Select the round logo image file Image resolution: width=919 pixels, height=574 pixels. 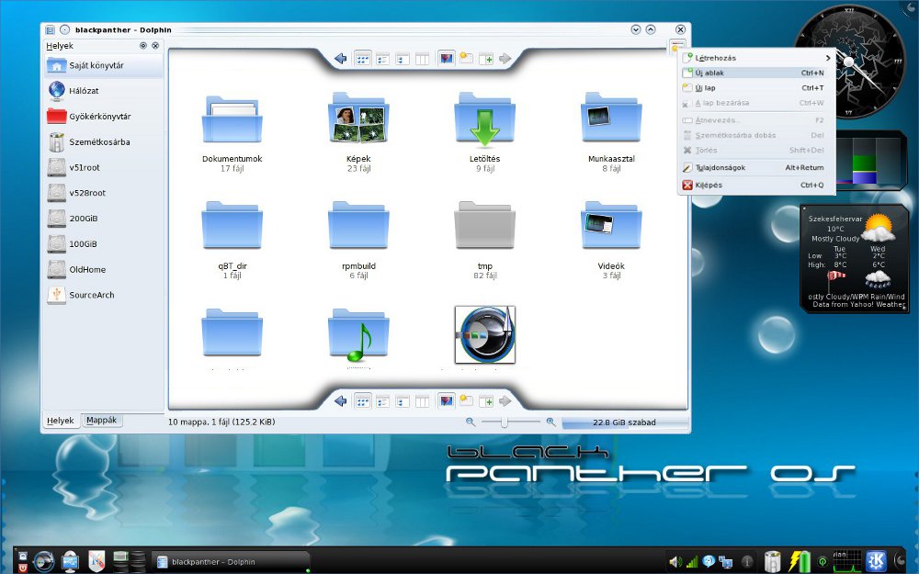(x=484, y=334)
